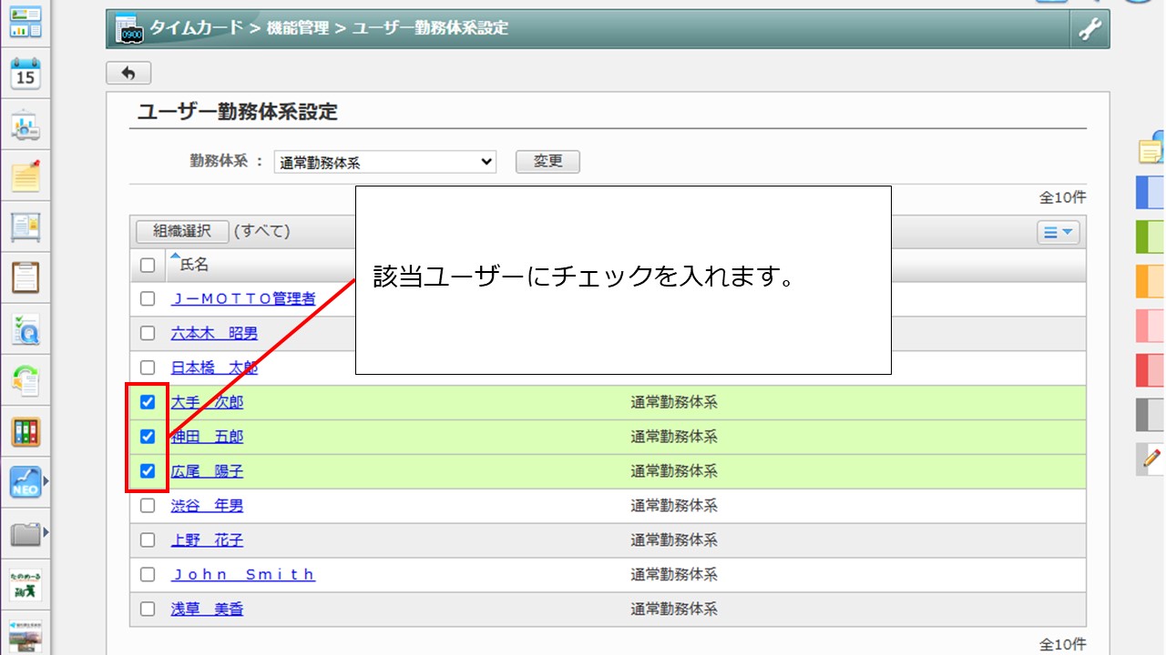This screenshot has height=655, width=1166.
Task: Open the projector presentation icon in sidebar
Action: click(x=26, y=126)
